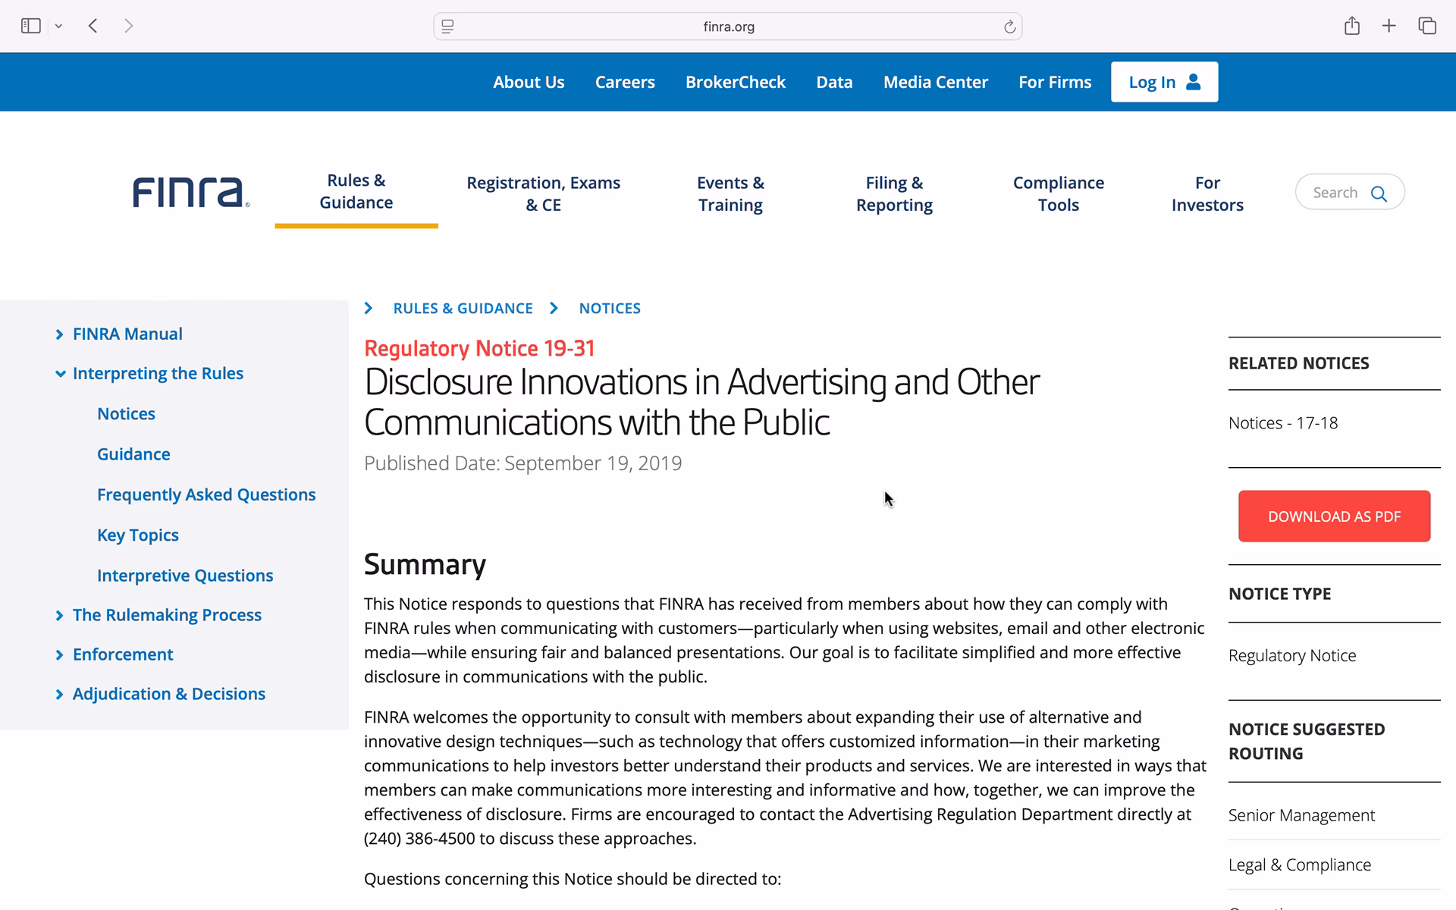Click the Download as PDF button

1334,516
